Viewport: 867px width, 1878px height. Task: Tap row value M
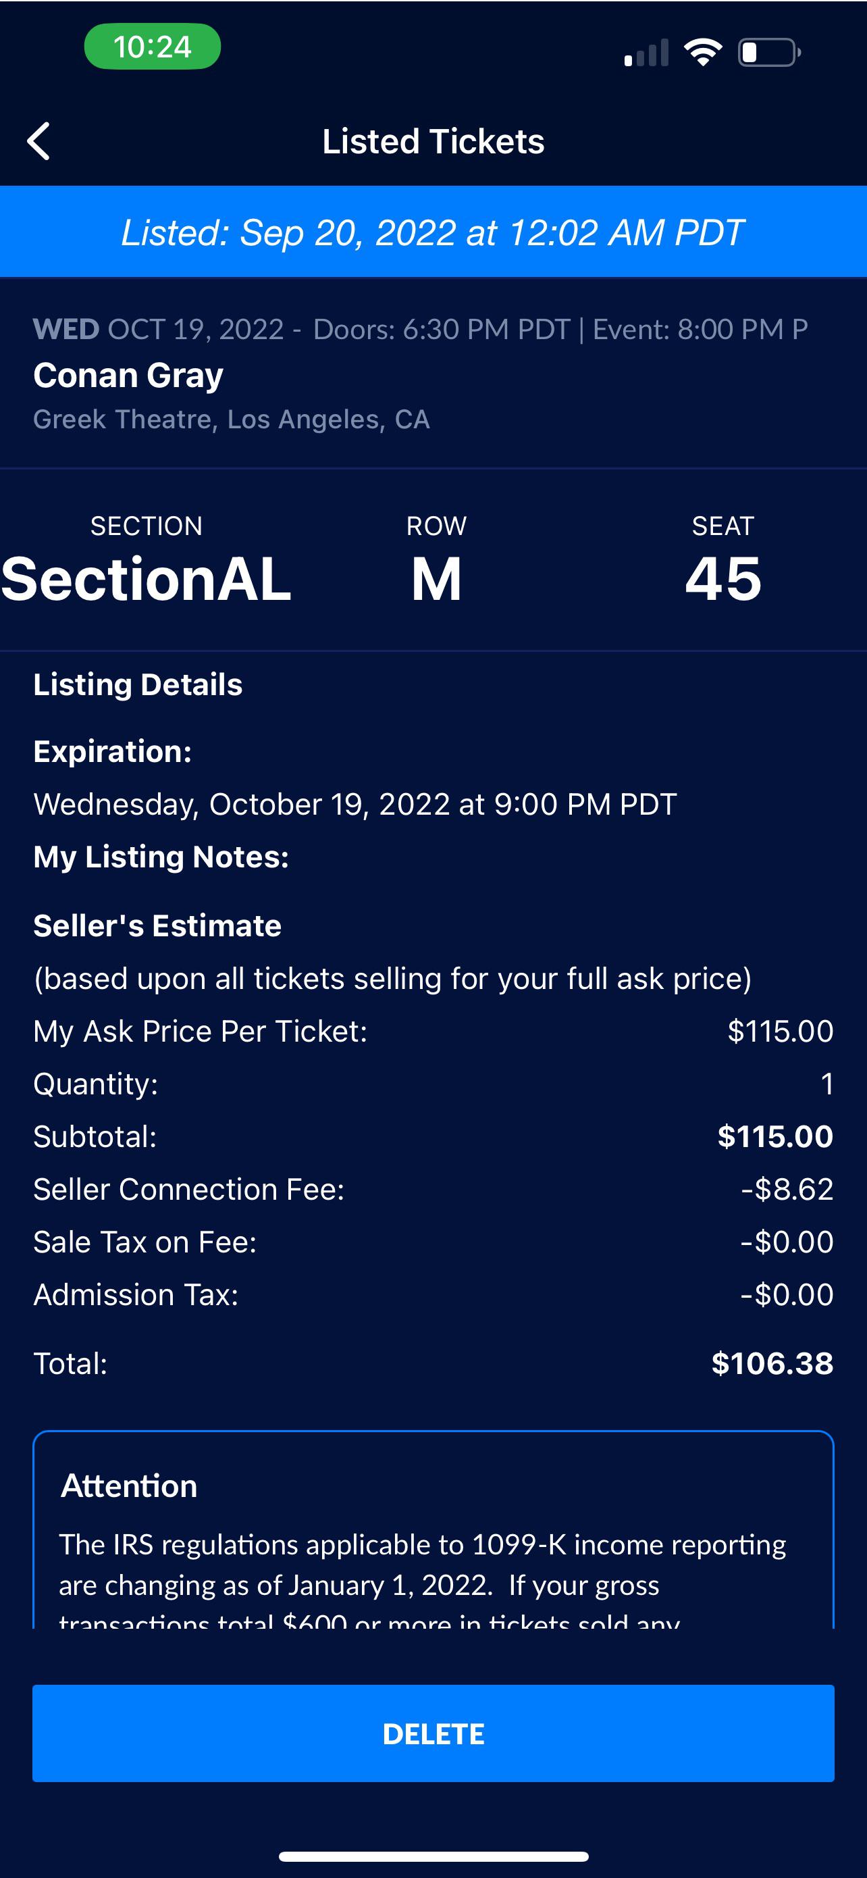coord(435,578)
